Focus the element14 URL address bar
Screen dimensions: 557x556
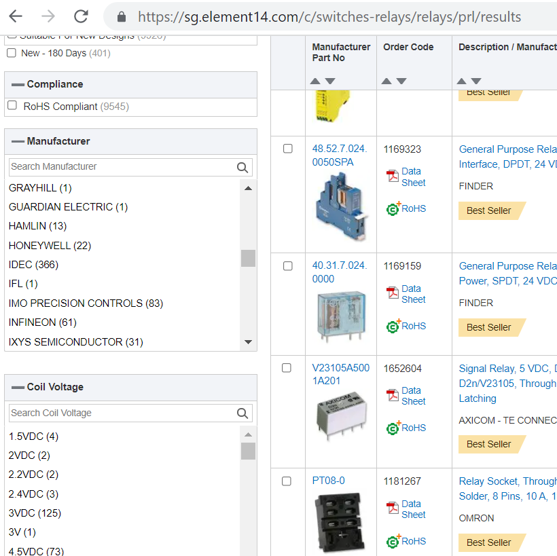pos(329,17)
